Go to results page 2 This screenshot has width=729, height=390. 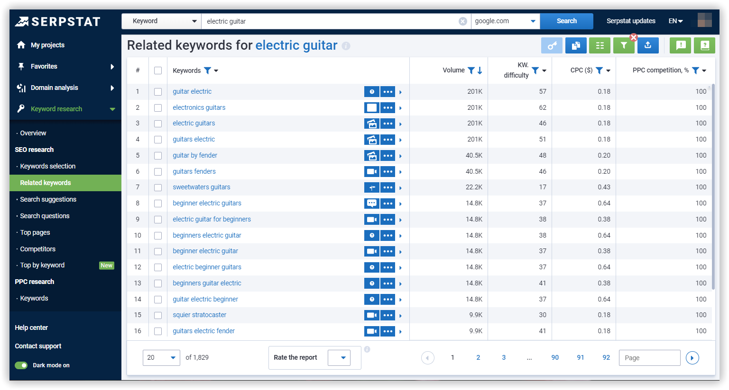(x=478, y=358)
